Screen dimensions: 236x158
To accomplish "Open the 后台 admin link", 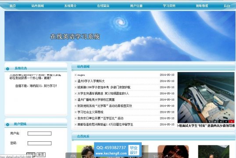I will click(227, 6).
